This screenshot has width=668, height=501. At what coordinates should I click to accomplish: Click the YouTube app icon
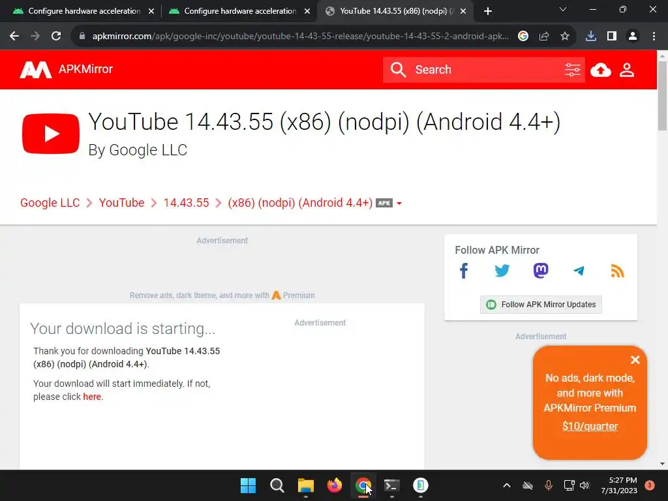51,133
